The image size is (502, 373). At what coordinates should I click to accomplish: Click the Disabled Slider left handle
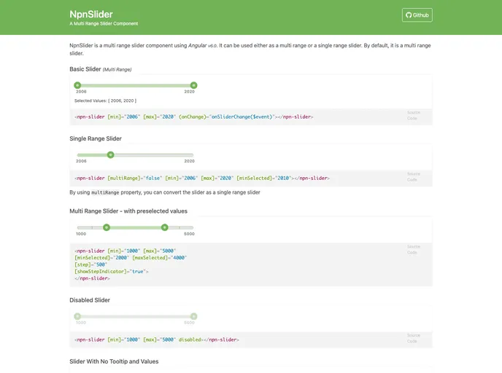pos(77,316)
